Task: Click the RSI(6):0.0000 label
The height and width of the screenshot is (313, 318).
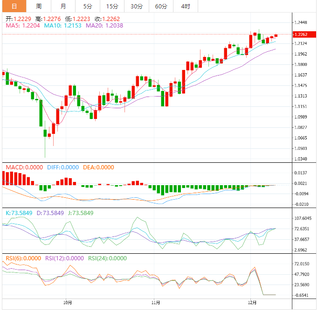Action: [23, 258]
